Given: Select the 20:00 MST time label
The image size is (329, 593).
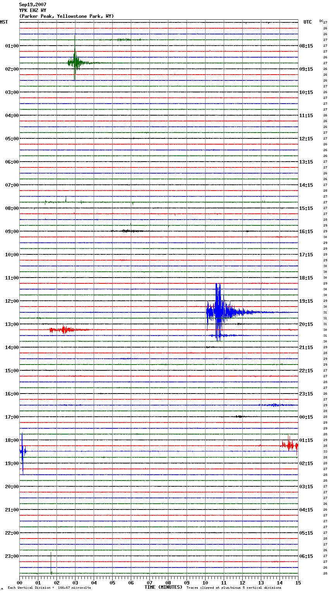Looking at the screenshot, I should [x=12, y=487].
